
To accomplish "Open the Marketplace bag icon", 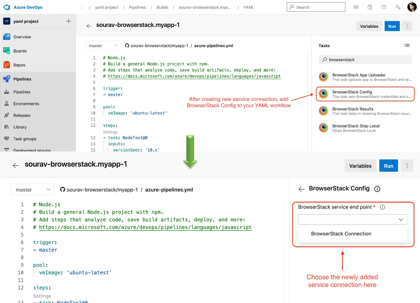I will 369,7.
